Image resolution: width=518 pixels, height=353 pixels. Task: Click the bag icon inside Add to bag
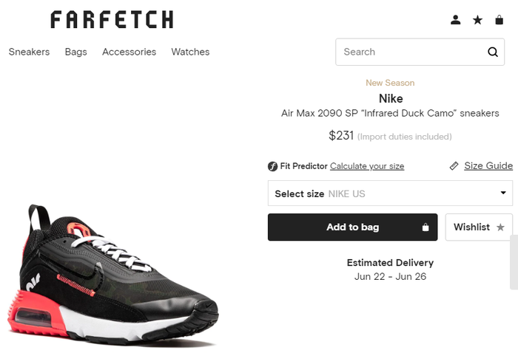(x=425, y=227)
